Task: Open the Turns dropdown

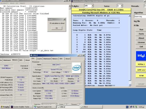Action: [122, 6]
